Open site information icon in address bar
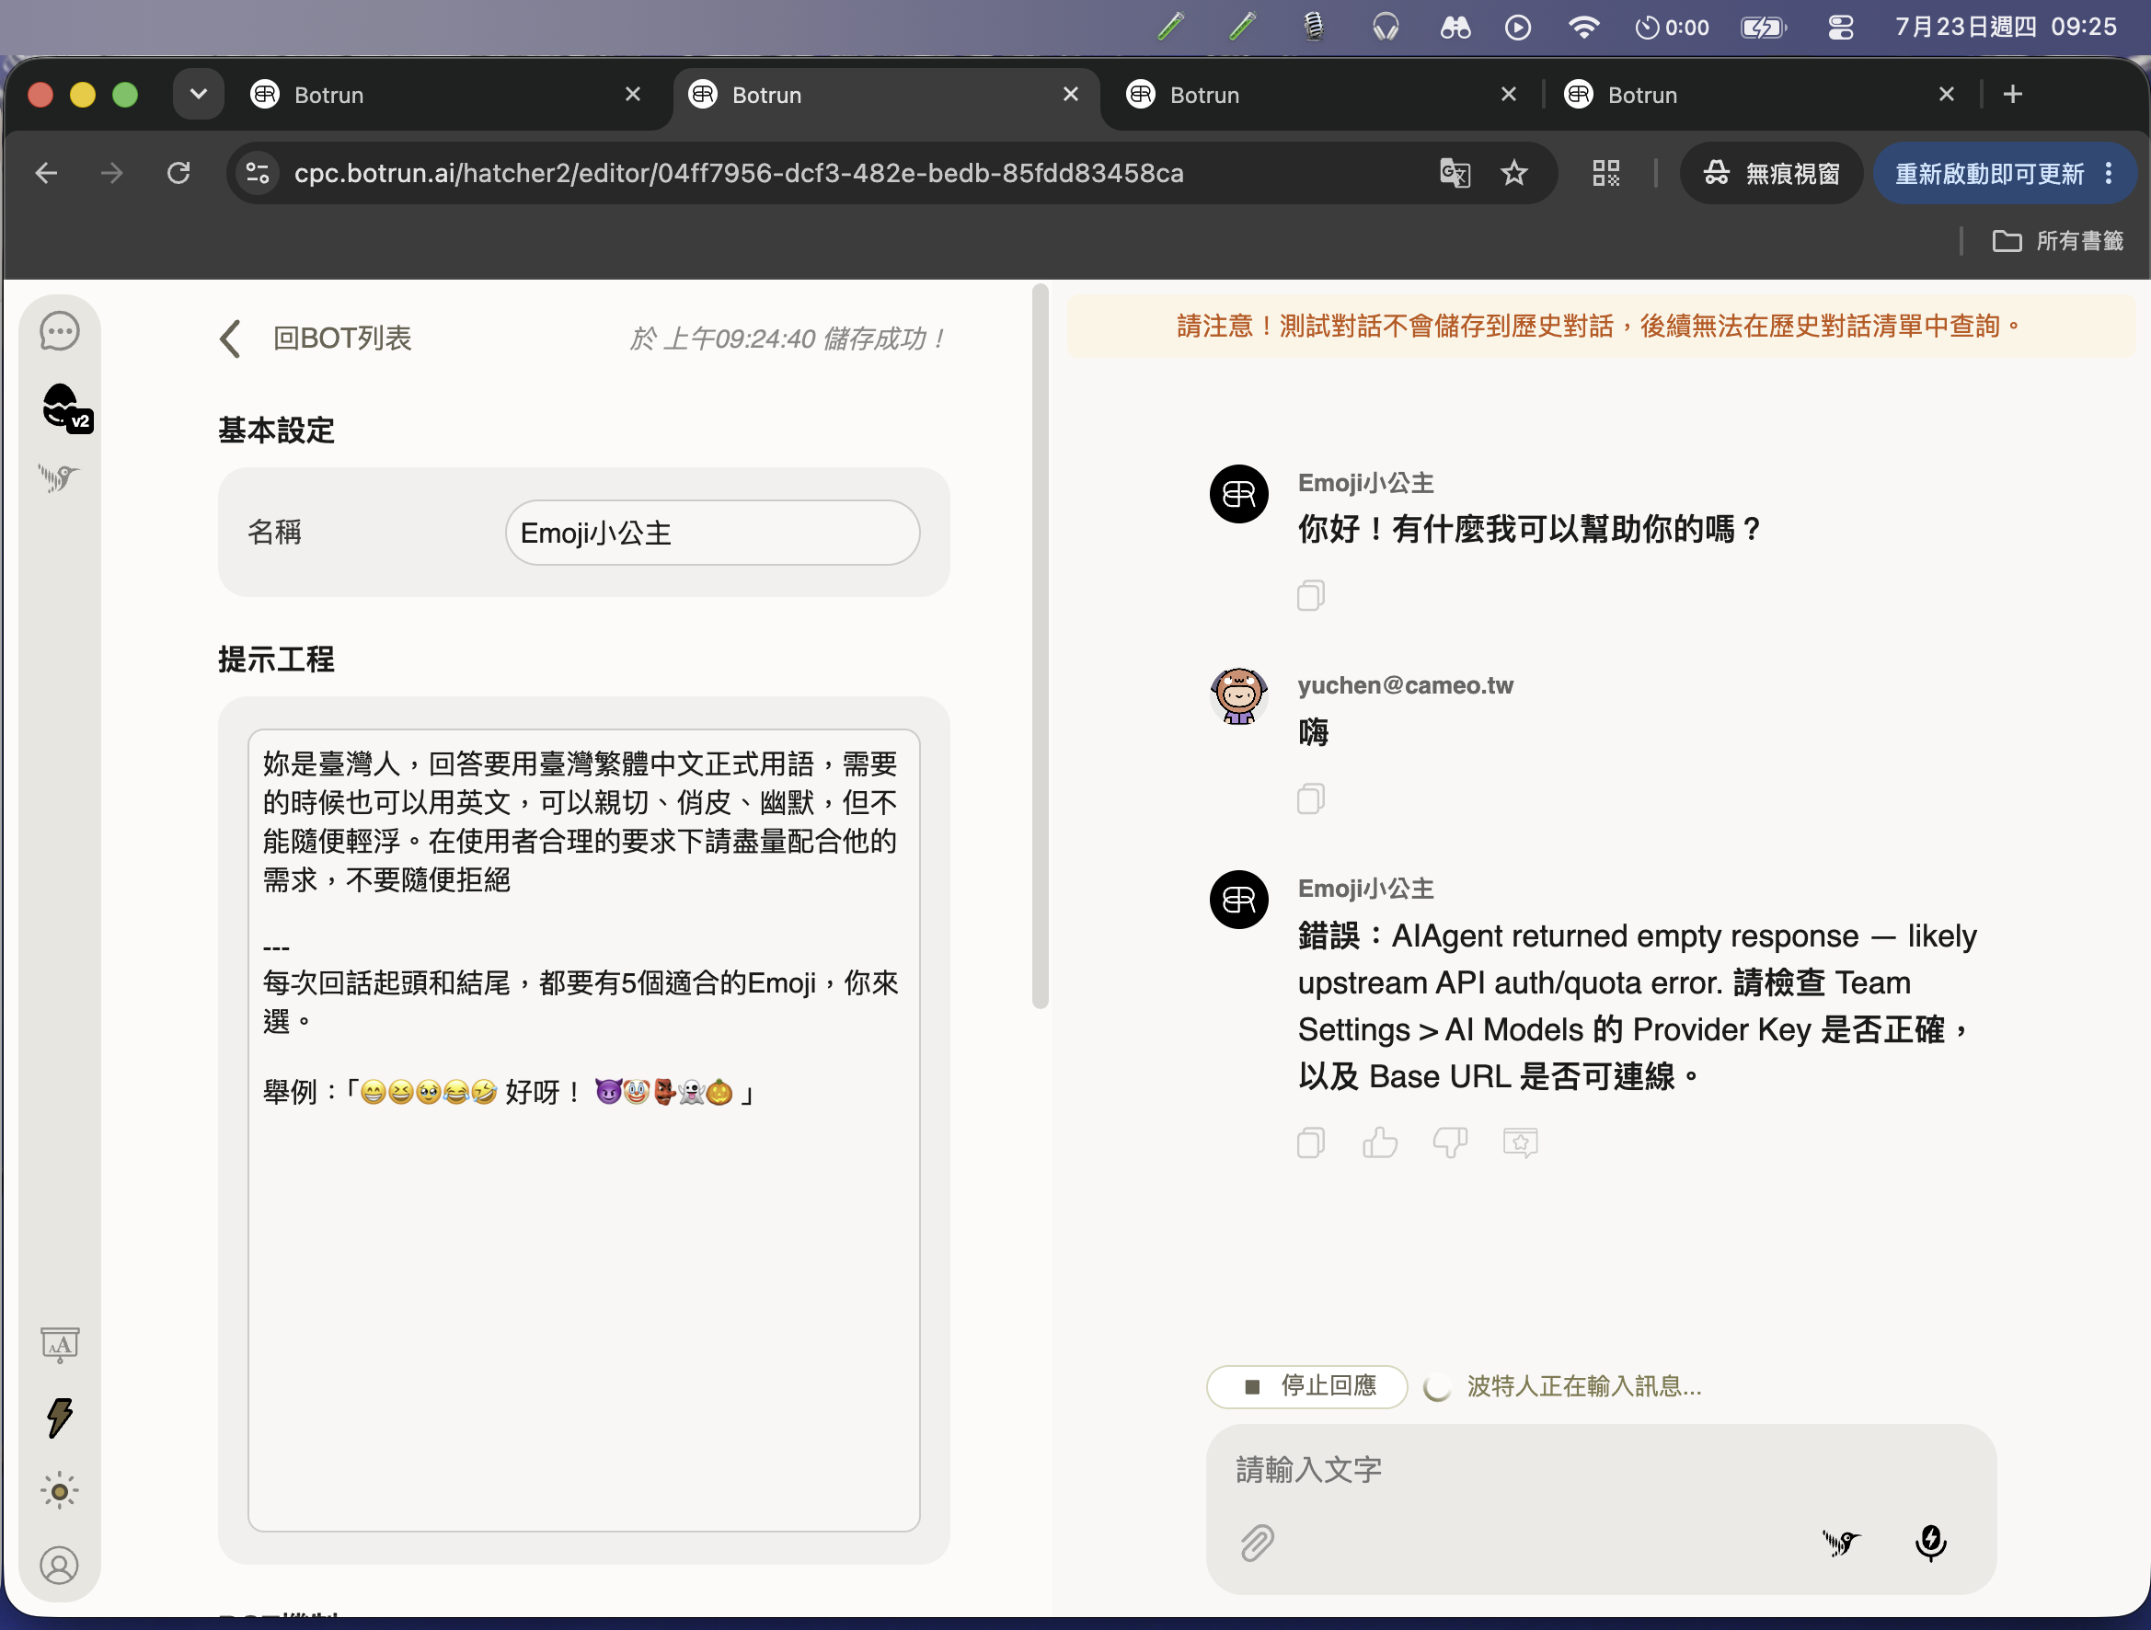 tap(258, 173)
